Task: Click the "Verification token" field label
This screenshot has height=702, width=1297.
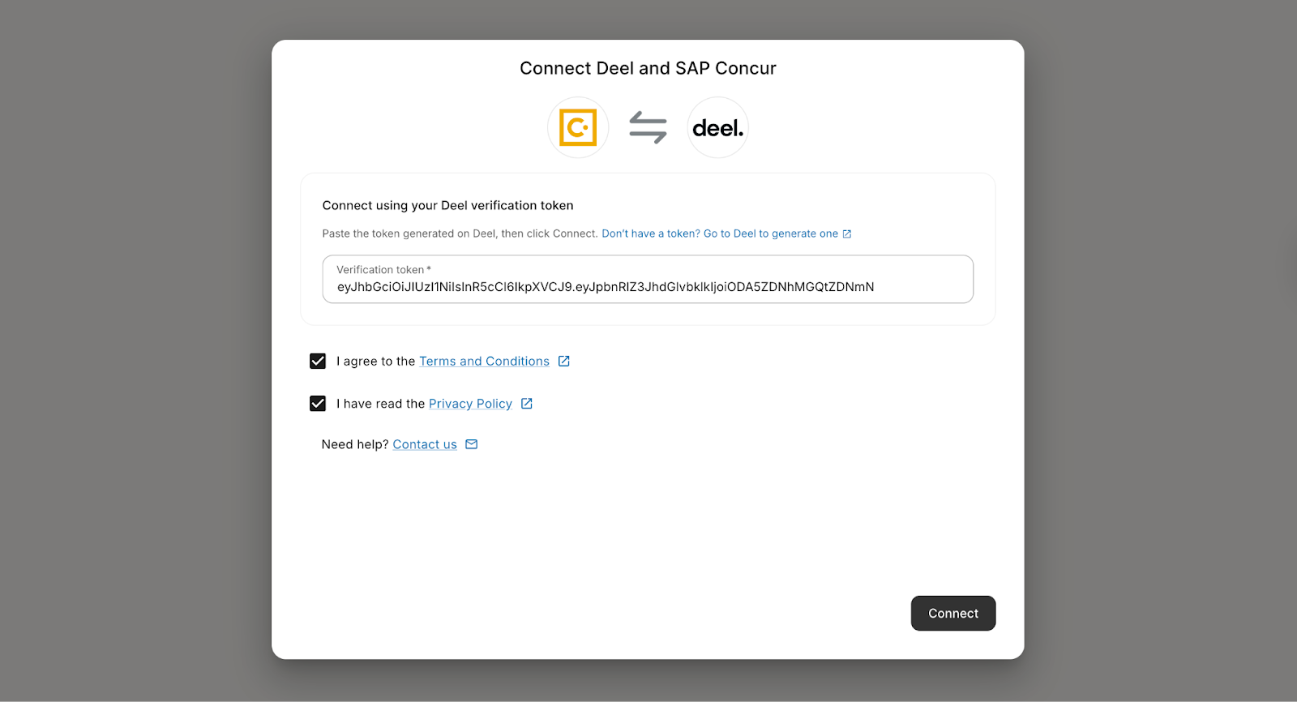Action: [x=380, y=270]
